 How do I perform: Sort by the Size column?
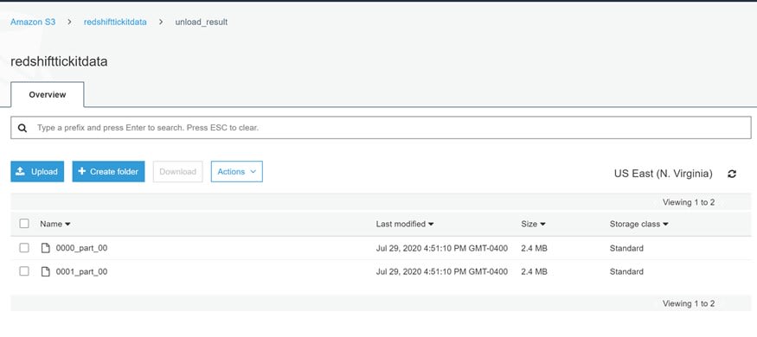click(533, 224)
